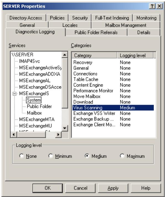Select the MSExchangeDSAccess service

(40, 87)
